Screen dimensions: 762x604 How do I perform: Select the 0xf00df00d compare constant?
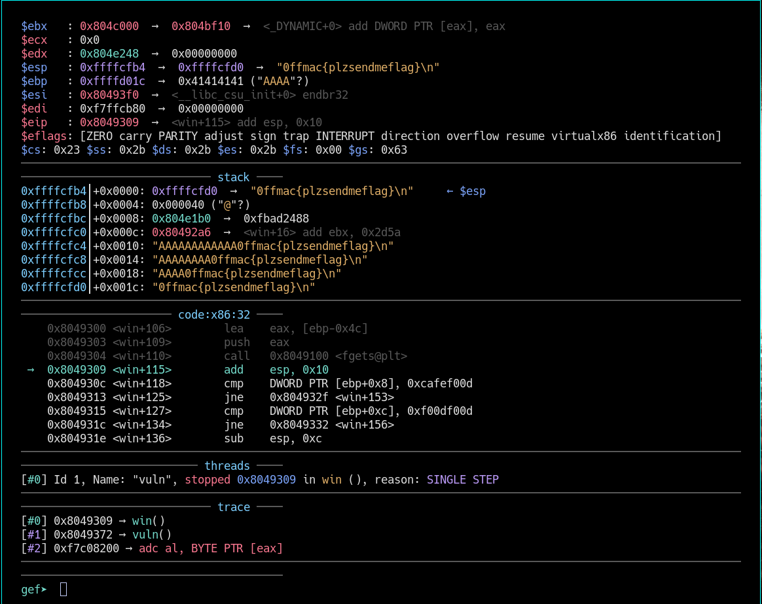440,411
